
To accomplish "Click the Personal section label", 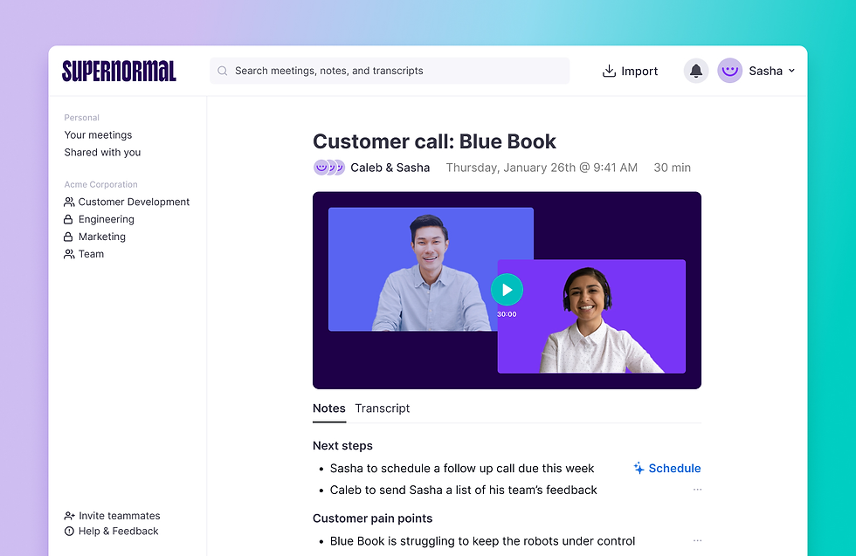I will tap(82, 117).
